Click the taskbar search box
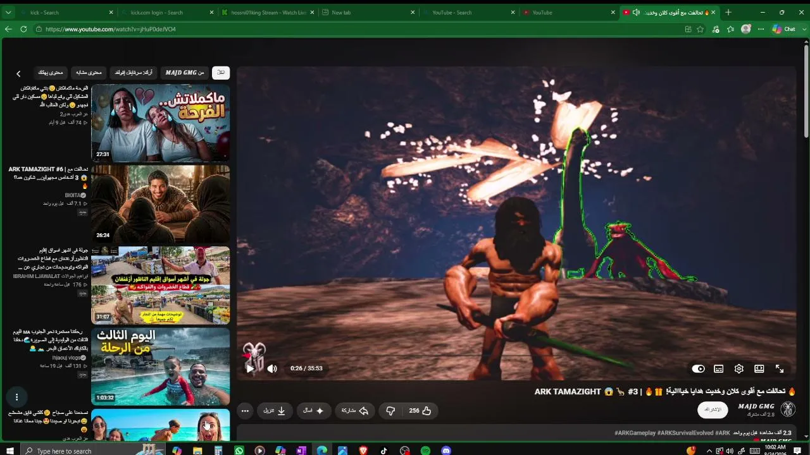This screenshot has height=455, width=810. (x=92, y=451)
